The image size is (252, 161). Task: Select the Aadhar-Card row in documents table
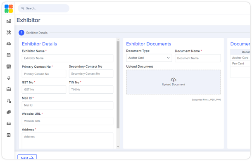pyautogui.click(x=240, y=58)
